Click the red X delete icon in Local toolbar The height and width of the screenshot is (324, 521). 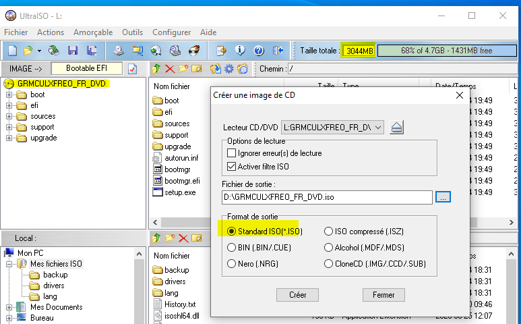coord(183,238)
